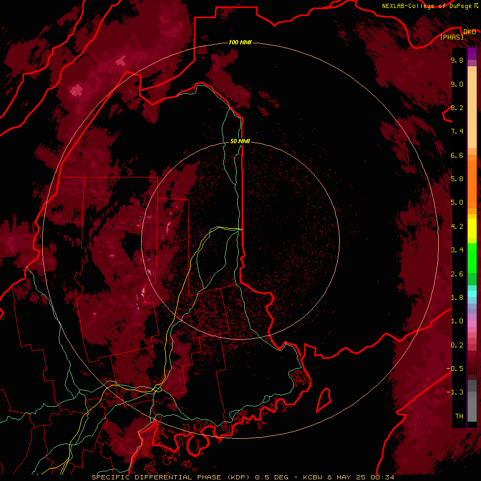Click the red-outlined offshore island on the map
The image size is (481, 481).
click(x=324, y=400)
